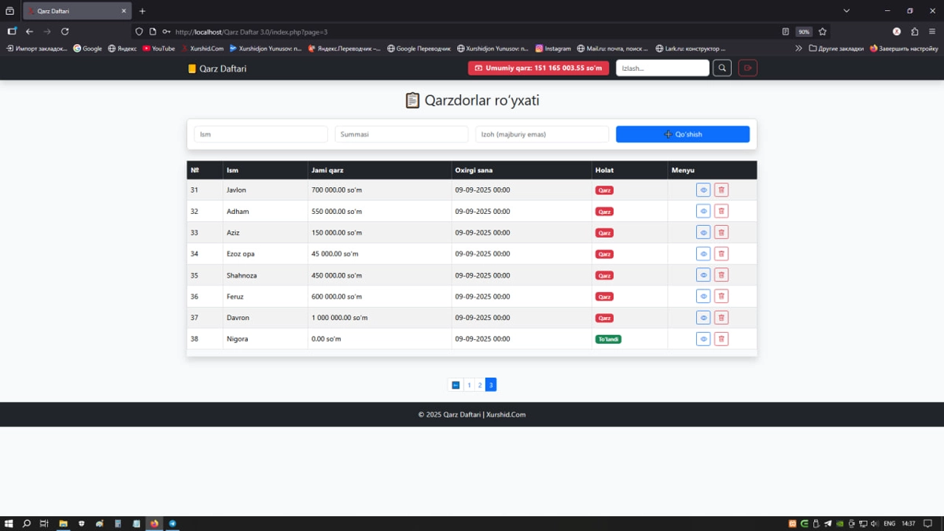Screen dimensions: 944x531
Task: Open Davron's record with eye icon
Action: pyautogui.click(x=703, y=318)
